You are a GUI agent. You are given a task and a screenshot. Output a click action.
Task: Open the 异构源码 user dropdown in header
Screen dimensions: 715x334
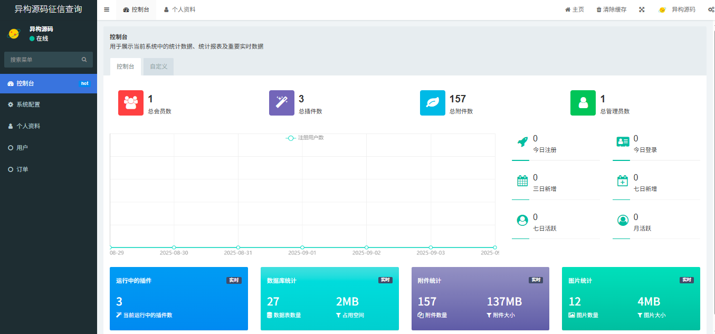677,9
